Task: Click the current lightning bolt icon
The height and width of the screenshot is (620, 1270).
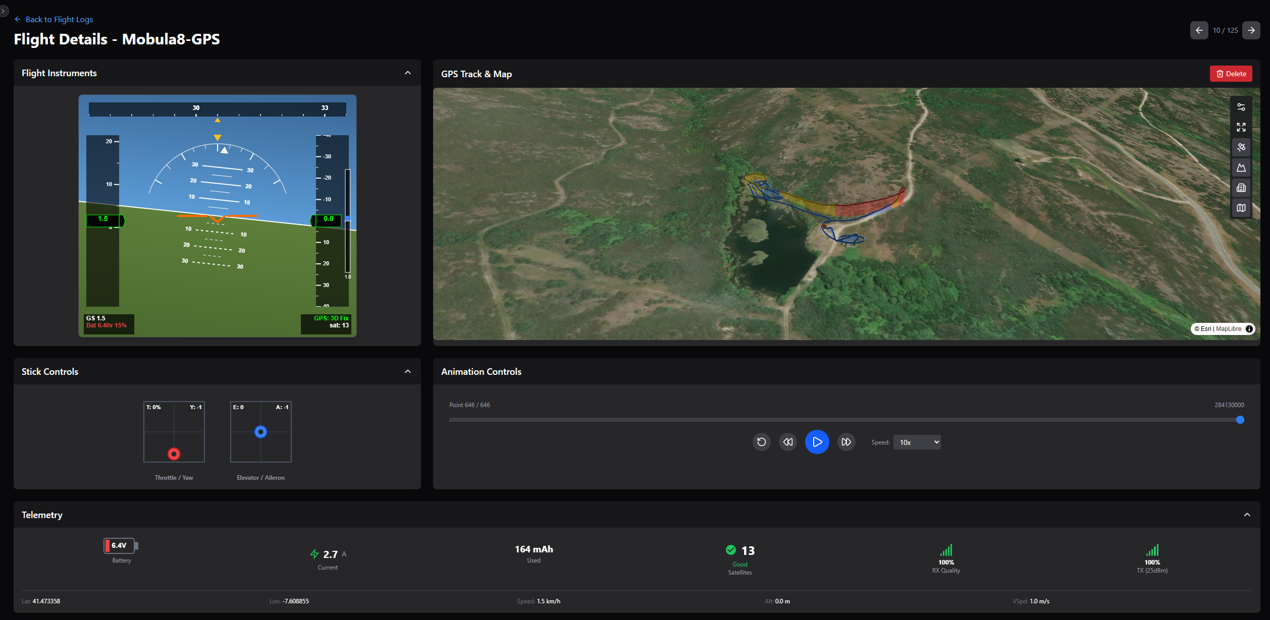Action: 314,554
